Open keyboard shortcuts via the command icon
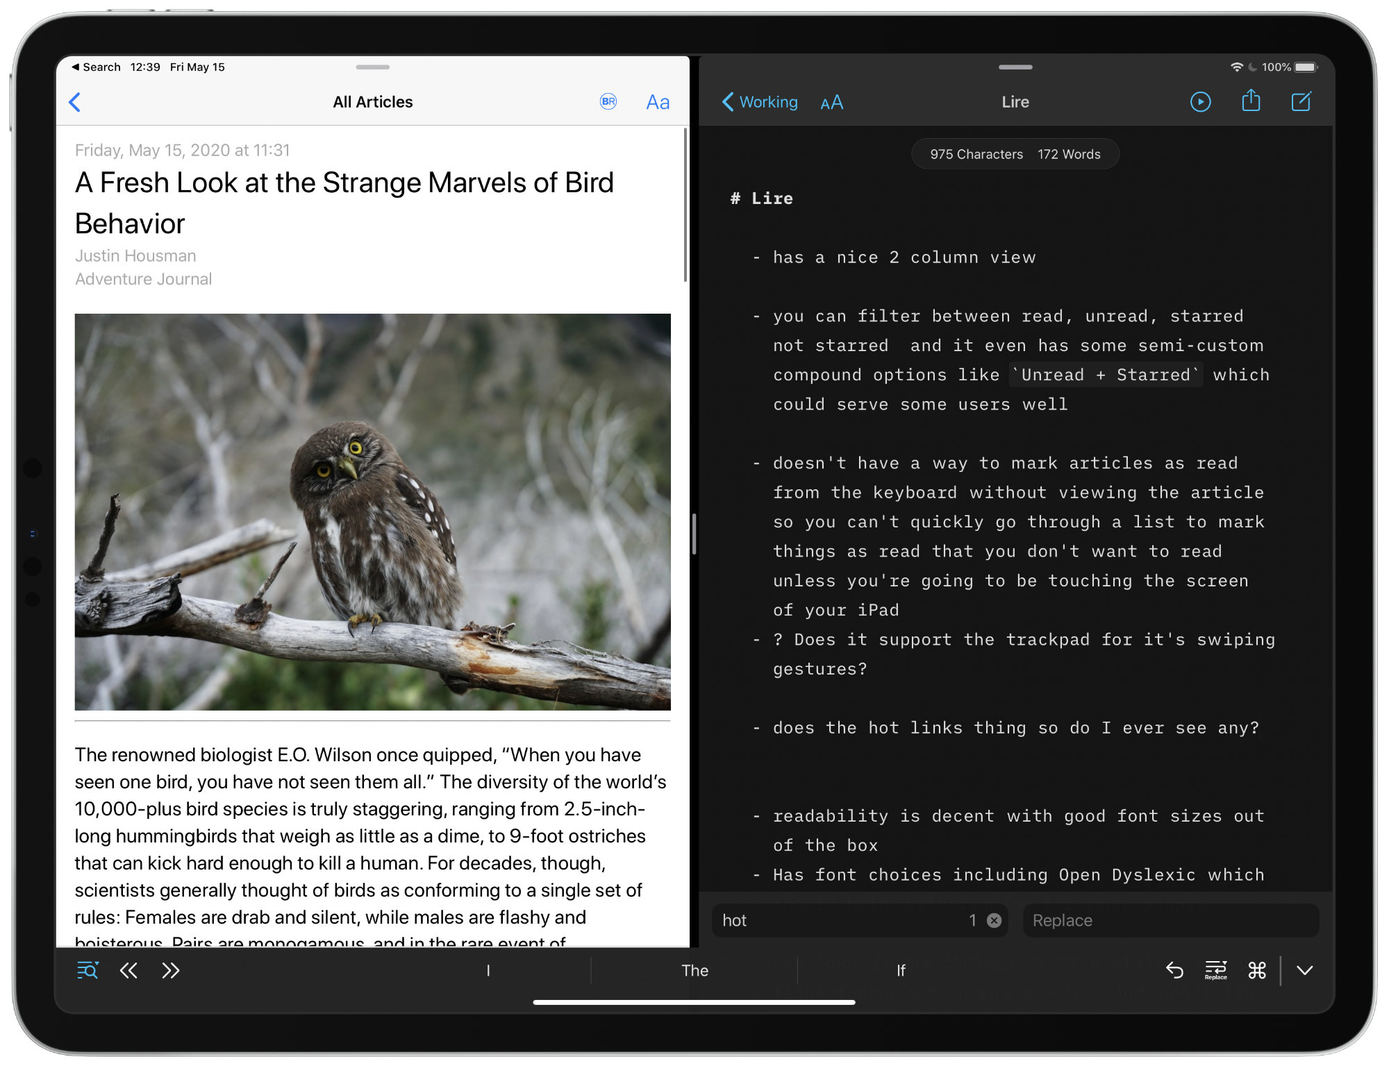This screenshot has height=1068, width=1389. coord(1258,971)
